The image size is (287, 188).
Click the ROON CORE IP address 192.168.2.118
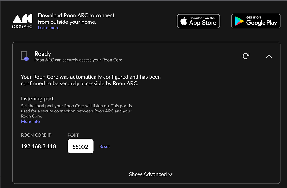(x=38, y=146)
